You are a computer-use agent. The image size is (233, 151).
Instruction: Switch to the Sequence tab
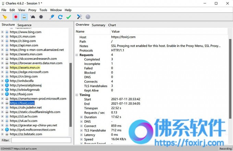coord(24,25)
